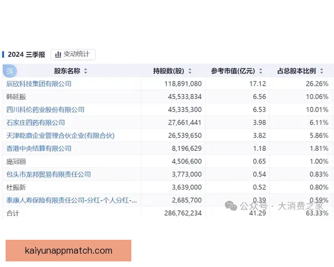Click bar chart icon in 变动统计 button
The height and width of the screenshot is (267, 334).
58,55
